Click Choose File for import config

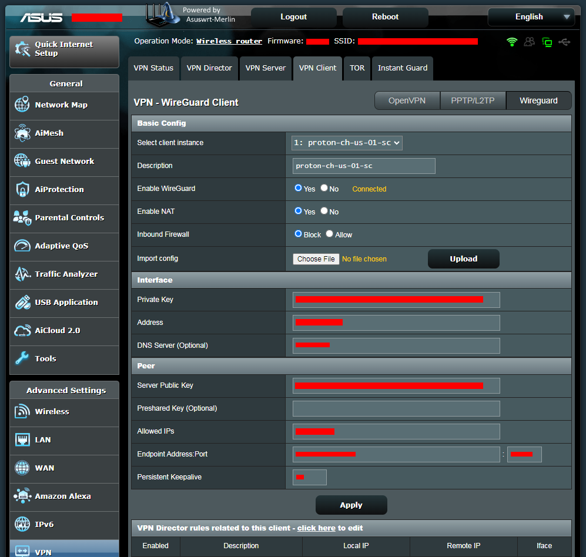pyautogui.click(x=316, y=259)
